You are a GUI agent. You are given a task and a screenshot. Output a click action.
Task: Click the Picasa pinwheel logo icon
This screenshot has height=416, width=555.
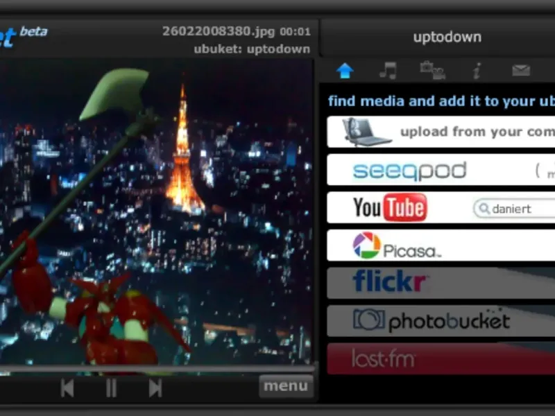click(x=367, y=245)
